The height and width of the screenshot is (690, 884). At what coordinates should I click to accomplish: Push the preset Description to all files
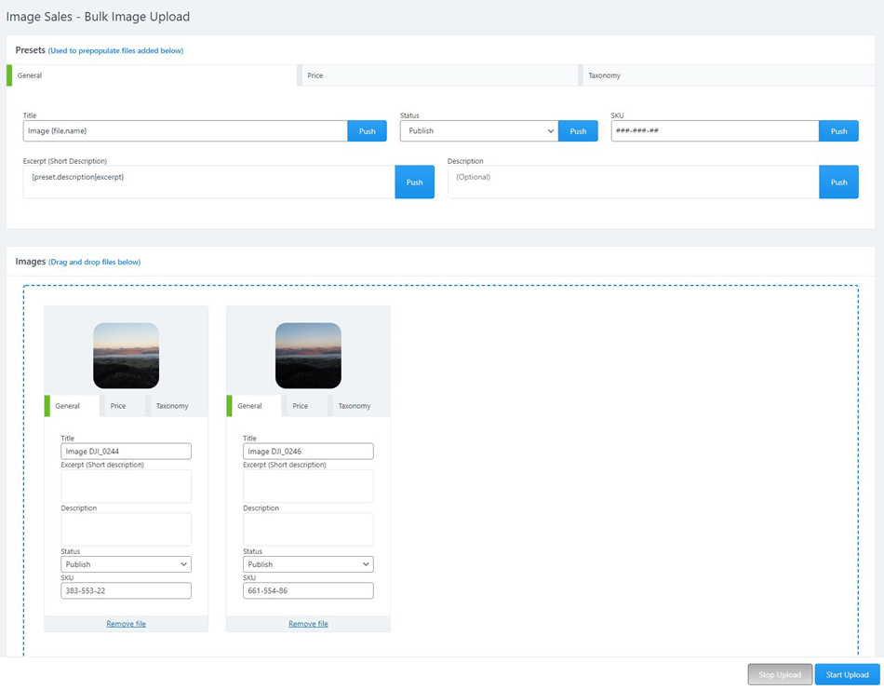tap(839, 182)
